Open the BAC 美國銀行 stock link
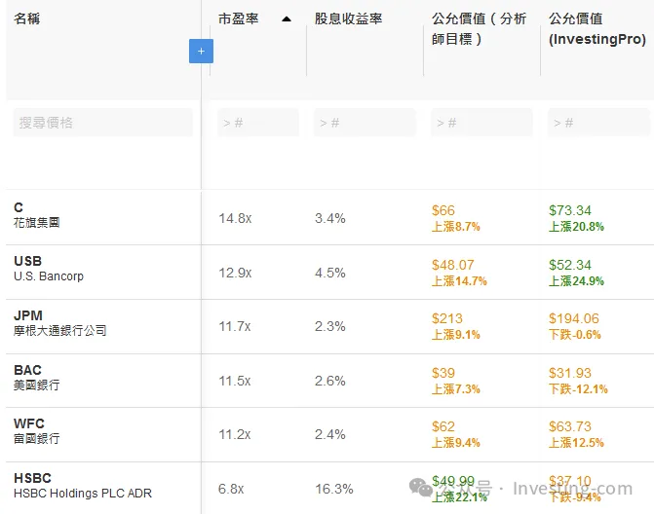 [x=36, y=378]
